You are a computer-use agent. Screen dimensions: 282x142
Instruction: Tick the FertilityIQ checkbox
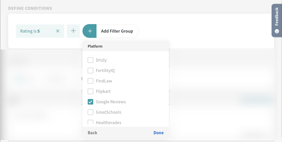(91, 70)
